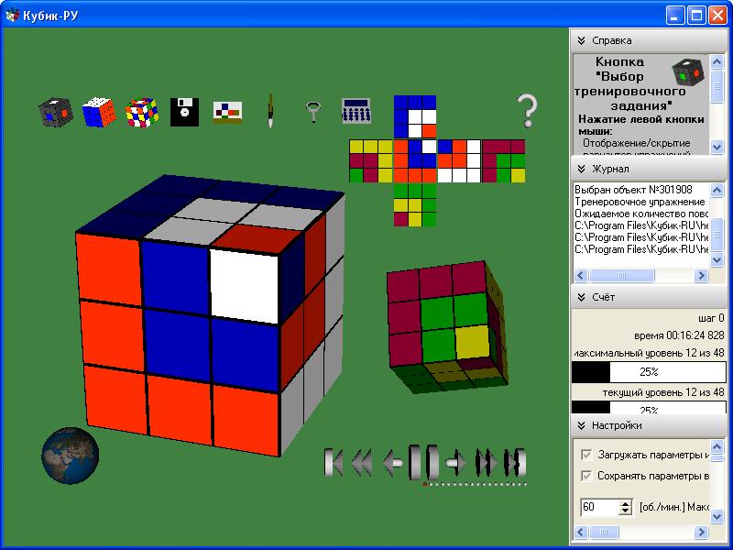Select the paintbrush tool icon
Screen dimensions: 733x550
[270, 110]
